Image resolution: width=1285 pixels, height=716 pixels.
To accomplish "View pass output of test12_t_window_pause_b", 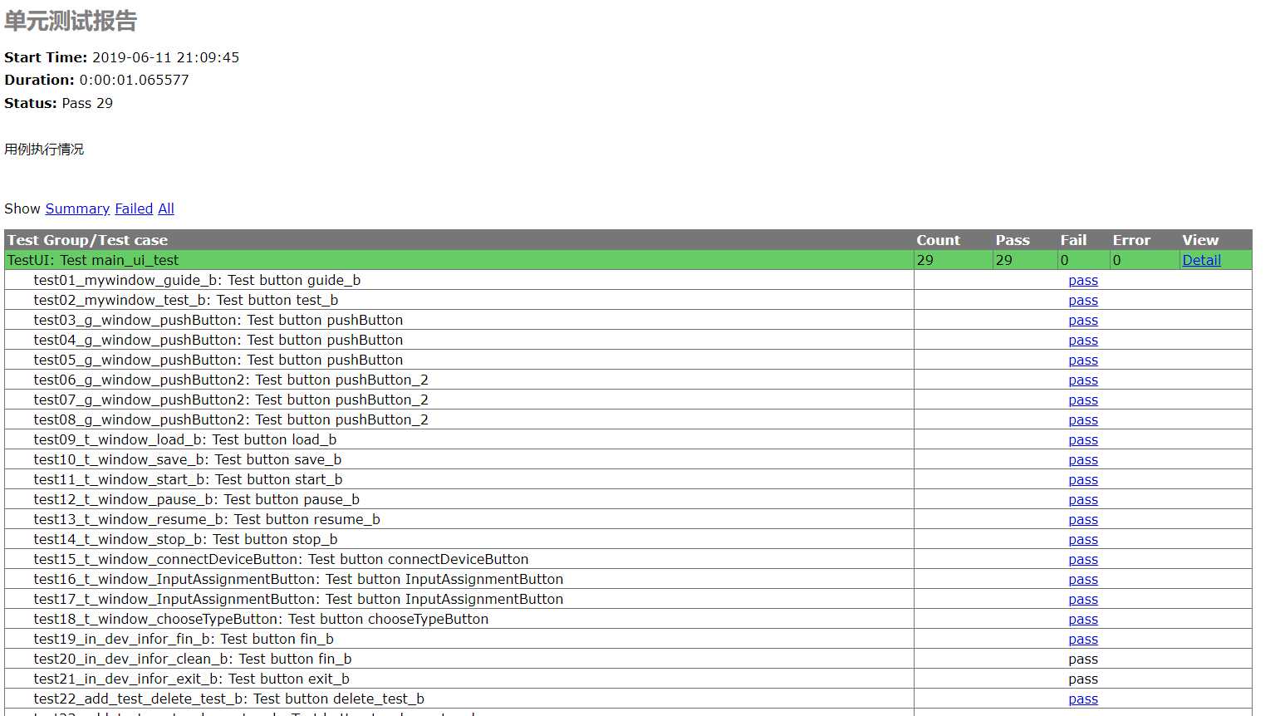I will pos(1083,499).
